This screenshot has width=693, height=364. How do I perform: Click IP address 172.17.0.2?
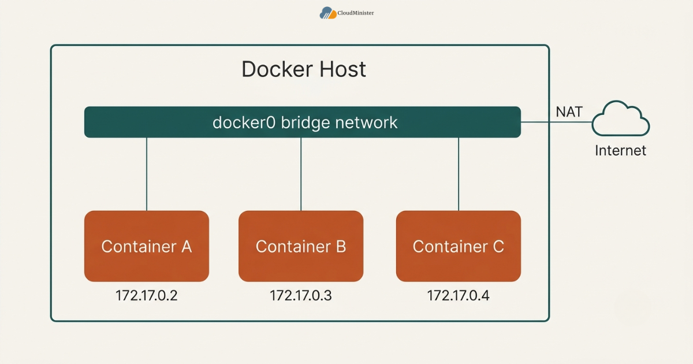tap(147, 295)
